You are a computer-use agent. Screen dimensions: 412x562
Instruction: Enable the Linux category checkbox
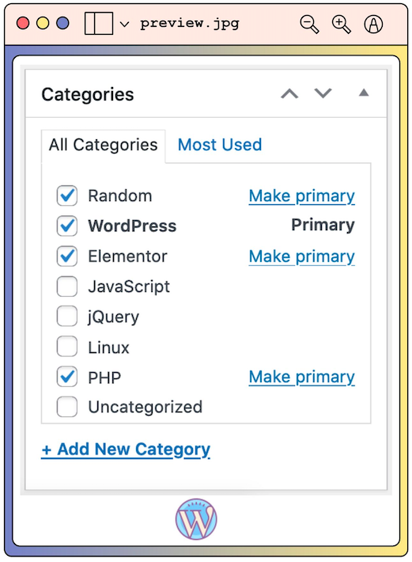[67, 347]
